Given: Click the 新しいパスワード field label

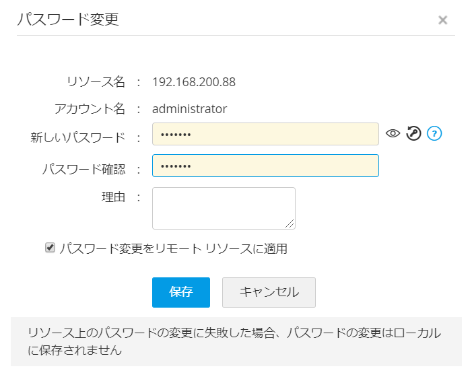Looking at the screenshot, I should click(x=78, y=137).
